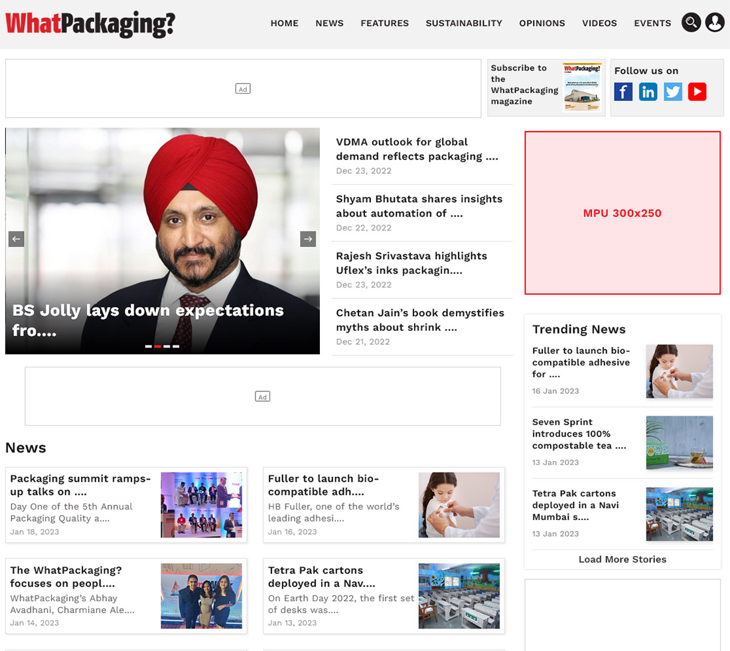Go to the HOME menu item
The image size is (730, 651).
[x=285, y=23]
